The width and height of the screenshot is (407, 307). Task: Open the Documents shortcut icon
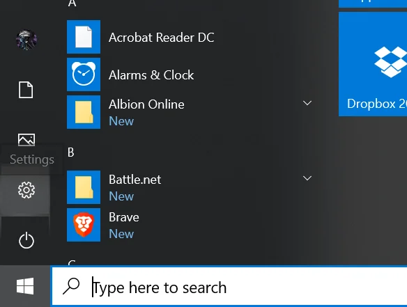pos(26,90)
